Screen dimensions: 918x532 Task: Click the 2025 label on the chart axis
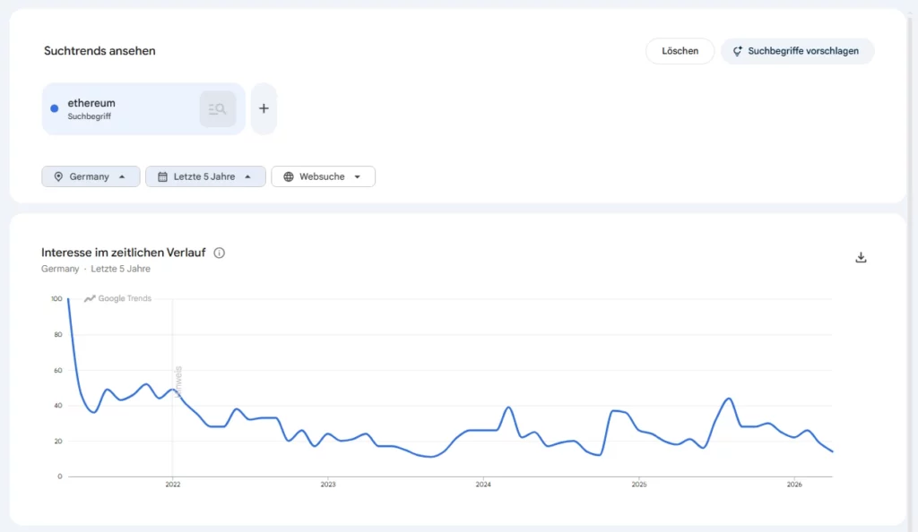click(x=638, y=485)
